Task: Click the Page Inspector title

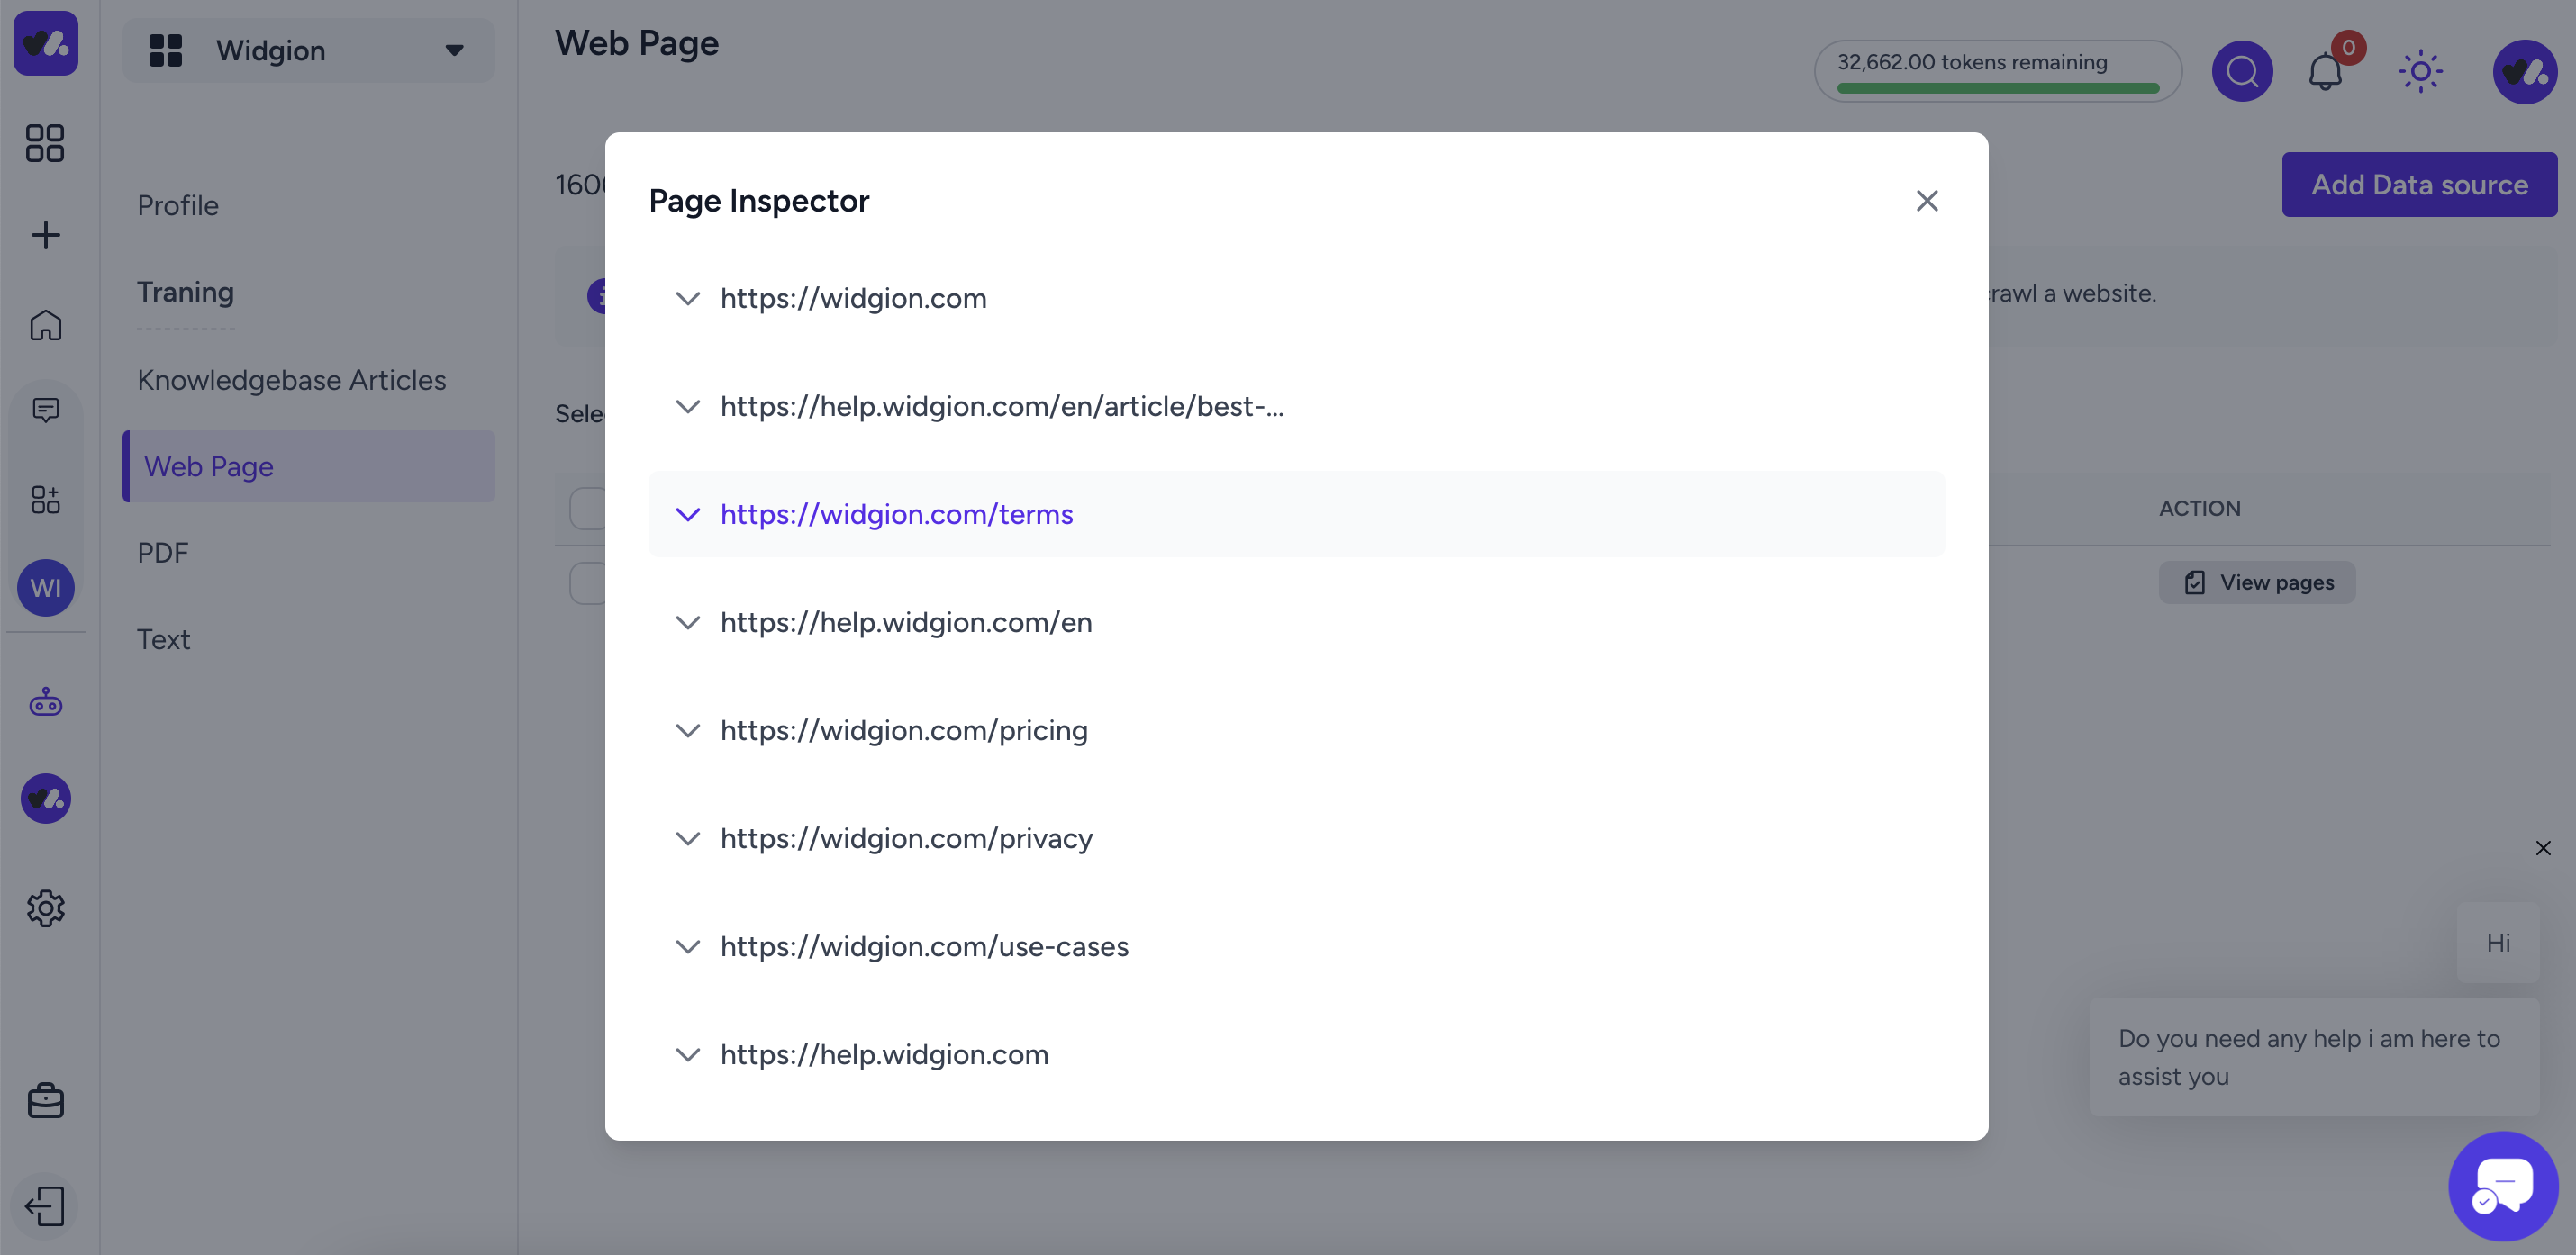Action: coord(759,201)
